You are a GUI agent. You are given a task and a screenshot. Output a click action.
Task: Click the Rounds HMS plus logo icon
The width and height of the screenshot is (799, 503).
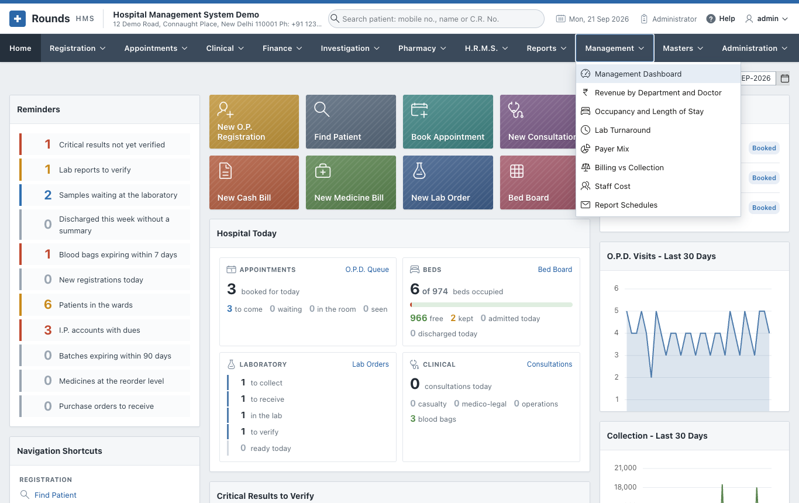(x=18, y=19)
